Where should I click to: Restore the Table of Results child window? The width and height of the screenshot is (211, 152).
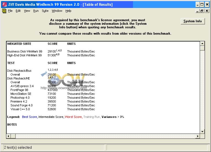[x=202, y=11]
